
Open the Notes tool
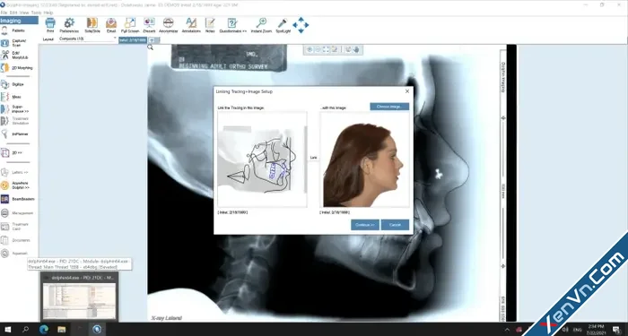point(210,25)
